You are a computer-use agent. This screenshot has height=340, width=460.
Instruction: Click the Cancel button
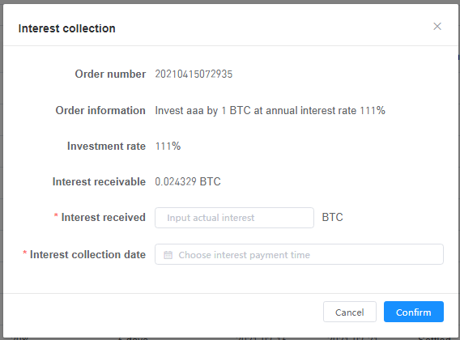tap(350, 312)
